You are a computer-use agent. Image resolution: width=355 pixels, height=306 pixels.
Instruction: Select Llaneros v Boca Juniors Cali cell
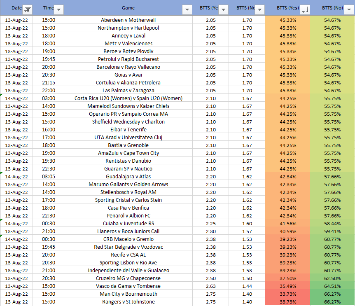click(x=128, y=231)
